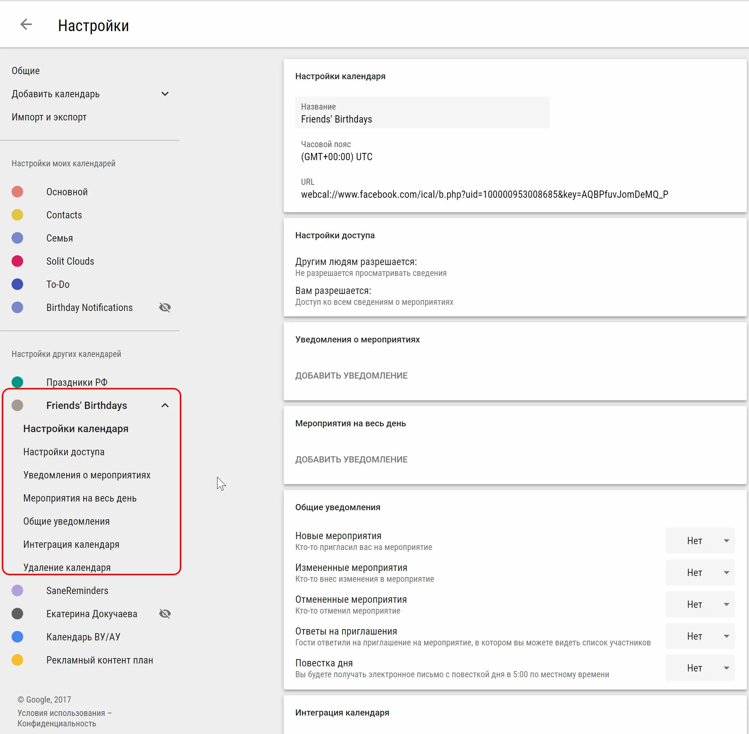The width and height of the screenshot is (749, 734).
Task: Select the SaneReminders calendar
Action: pyautogui.click(x=77, y=590)
